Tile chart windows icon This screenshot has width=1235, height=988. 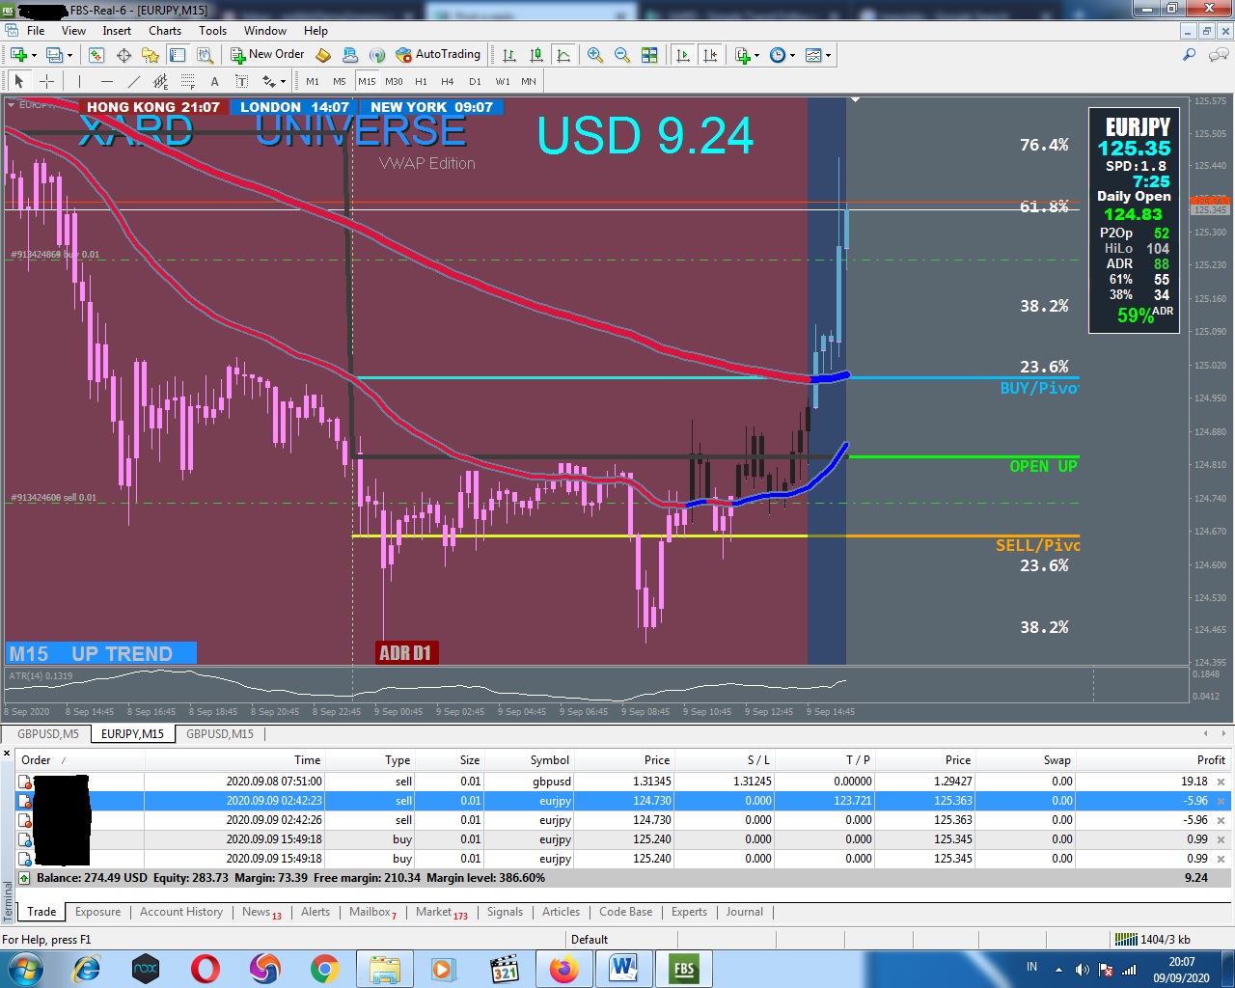649,55
